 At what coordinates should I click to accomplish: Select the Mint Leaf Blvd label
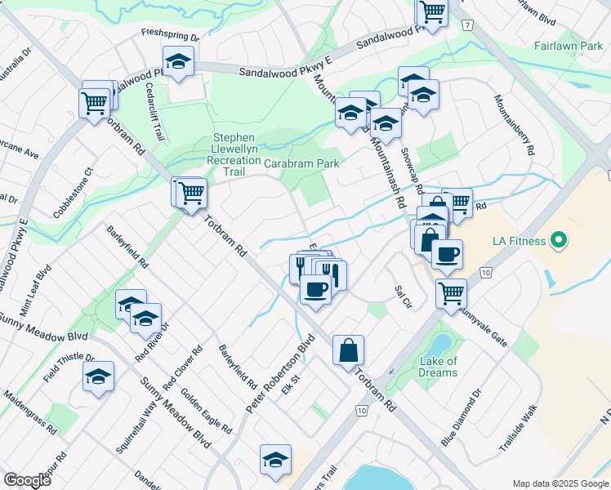[x=35, y=291]
